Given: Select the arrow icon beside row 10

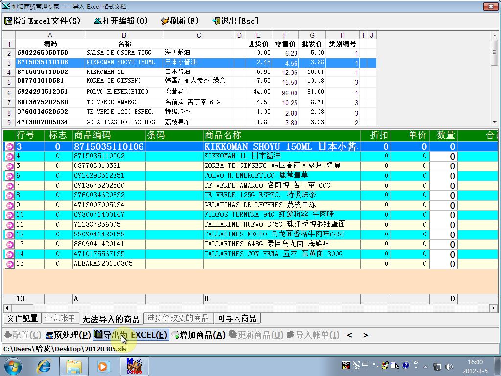Looking at the screenshot, I should (10, 215).
